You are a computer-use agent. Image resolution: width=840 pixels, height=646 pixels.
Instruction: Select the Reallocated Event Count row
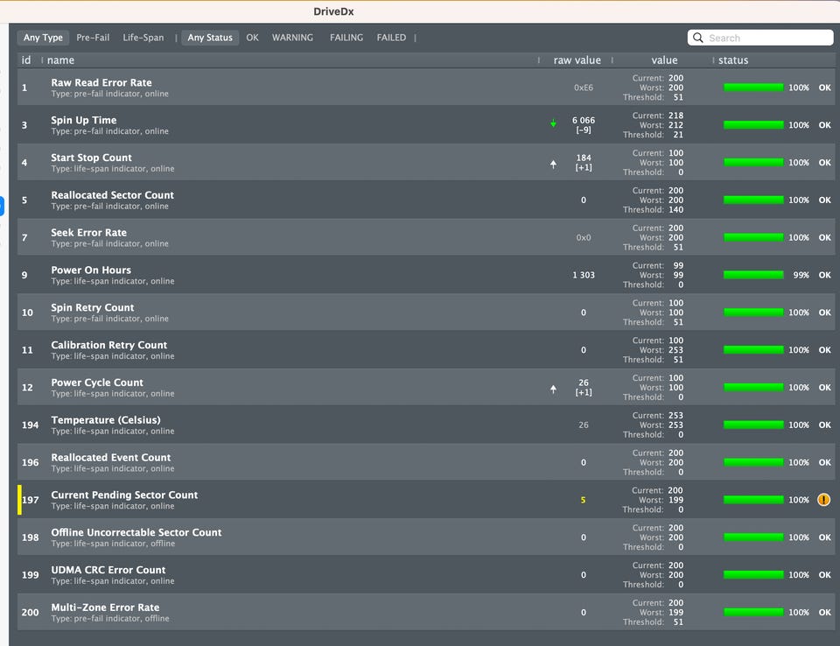coord(426,462)
